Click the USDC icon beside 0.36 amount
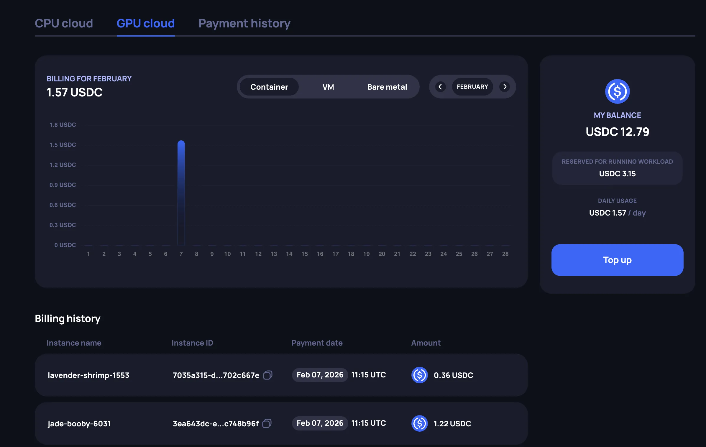Image resolution: width=706 pixels, height=447 pixels. pos(419,375)
